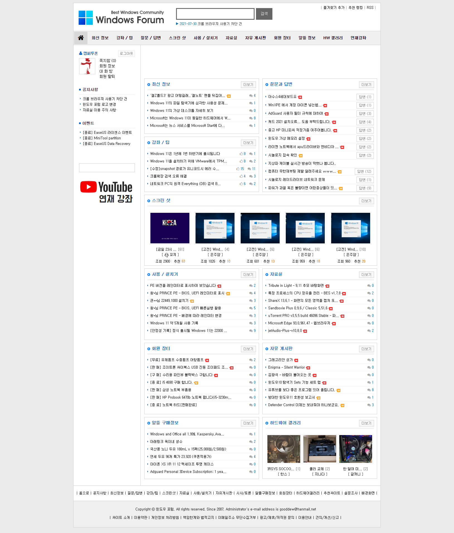The height and width of the screenshot is (533, 454).
Task: Click the update badge next to 시놀로지 접속 확인
Action: tap(301, 156)
